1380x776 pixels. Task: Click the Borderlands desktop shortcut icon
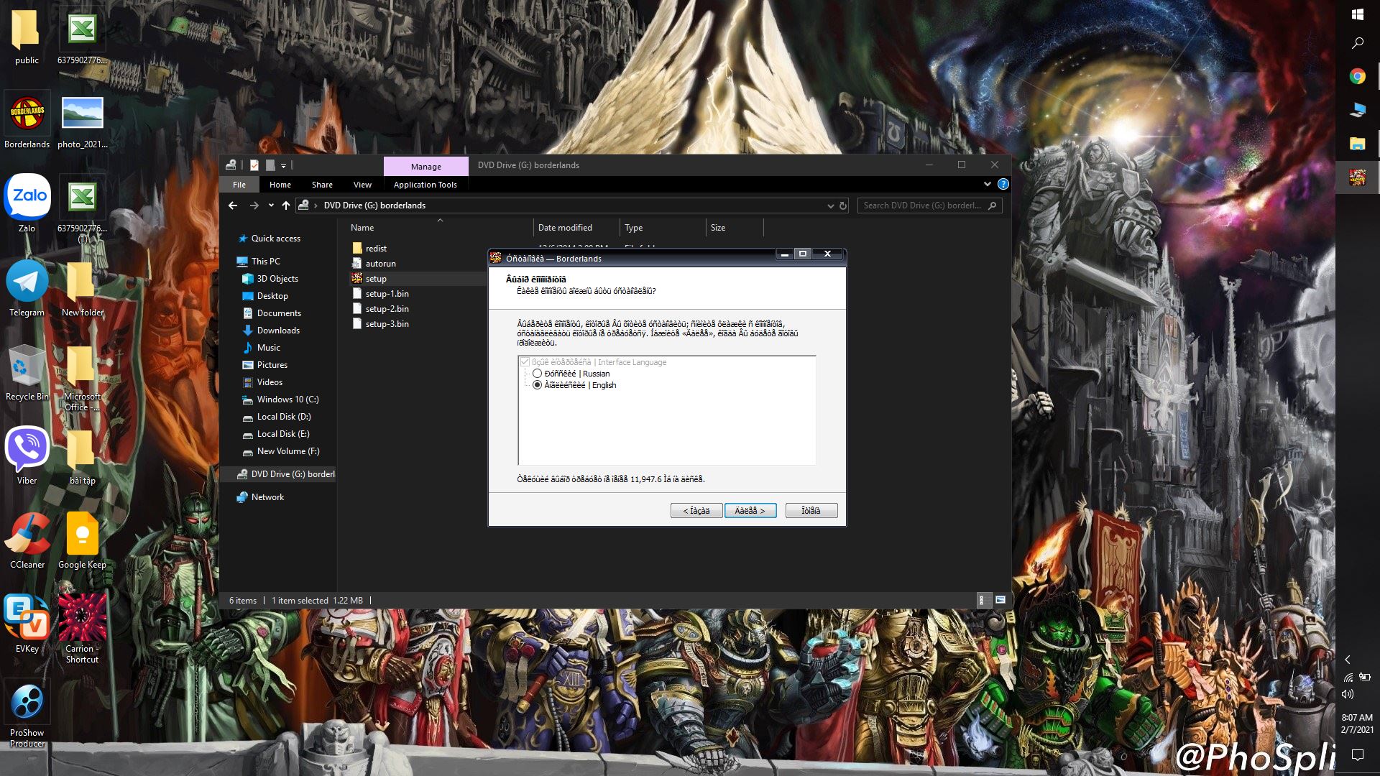point(27,114)
